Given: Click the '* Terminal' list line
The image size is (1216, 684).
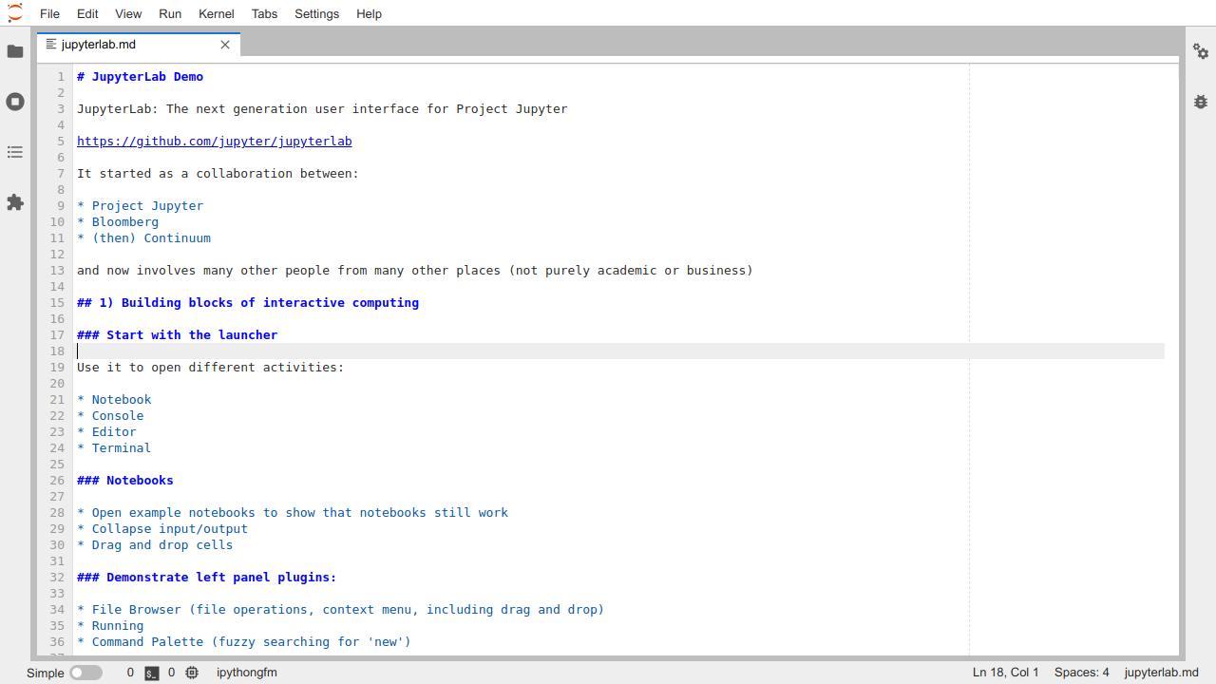Looking at the screenshot, I should click(x=114, y=447).
